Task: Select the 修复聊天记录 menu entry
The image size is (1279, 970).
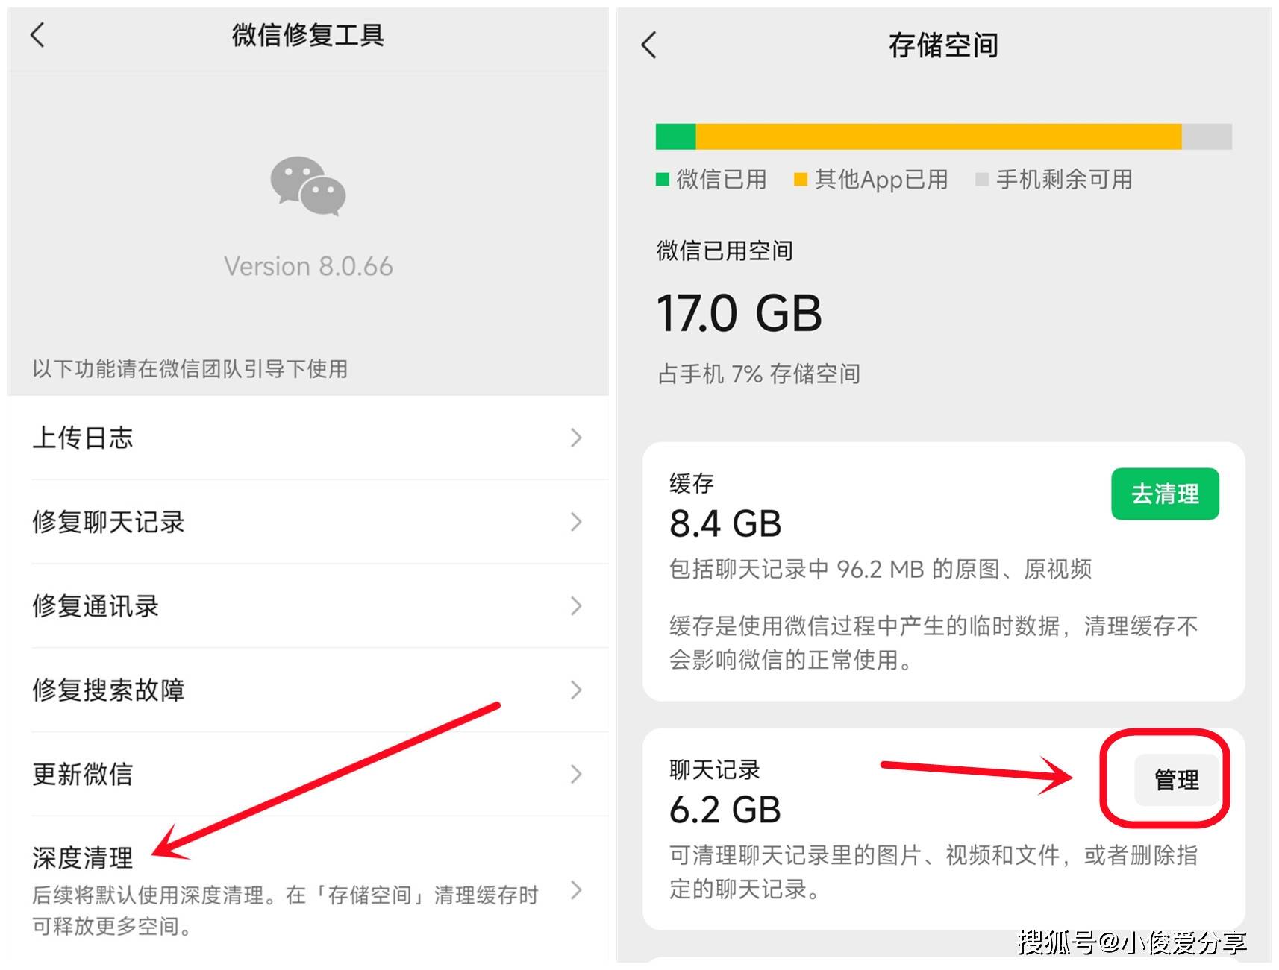Action: point(308,522)
